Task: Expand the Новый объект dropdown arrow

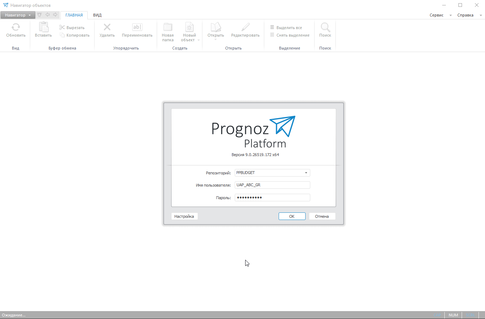Action: [x=198, y=40]
